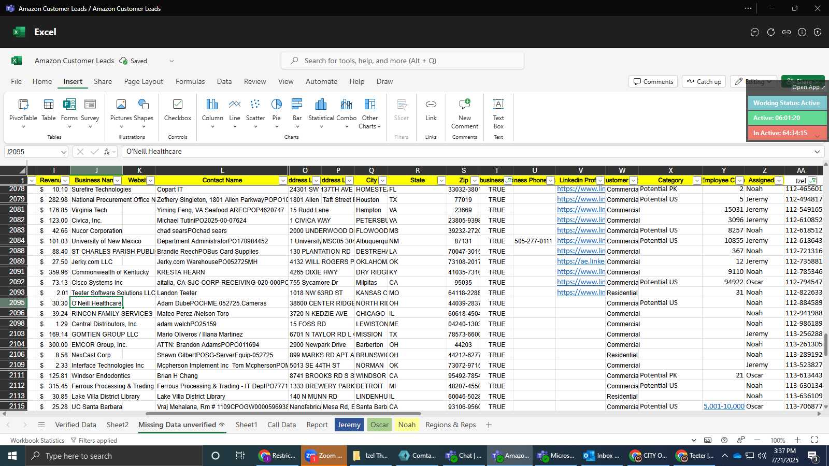Screen dimensions: 829x466
Task: Insert a Checkbox control
Action: point(178,110)
